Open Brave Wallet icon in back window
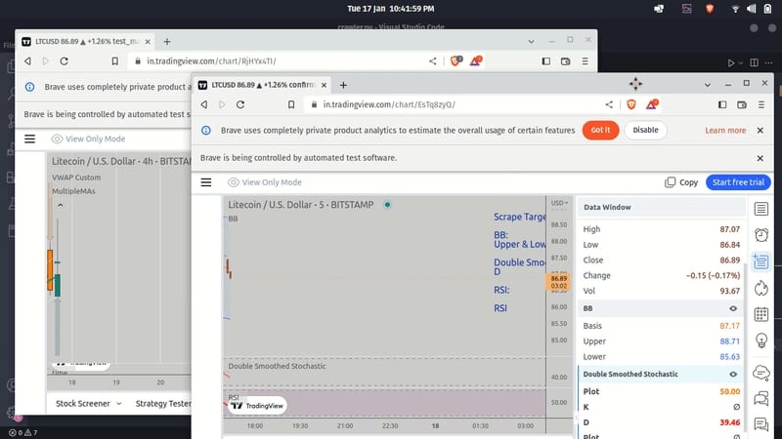Screen dimensions: 782x439 click(565, 61)
